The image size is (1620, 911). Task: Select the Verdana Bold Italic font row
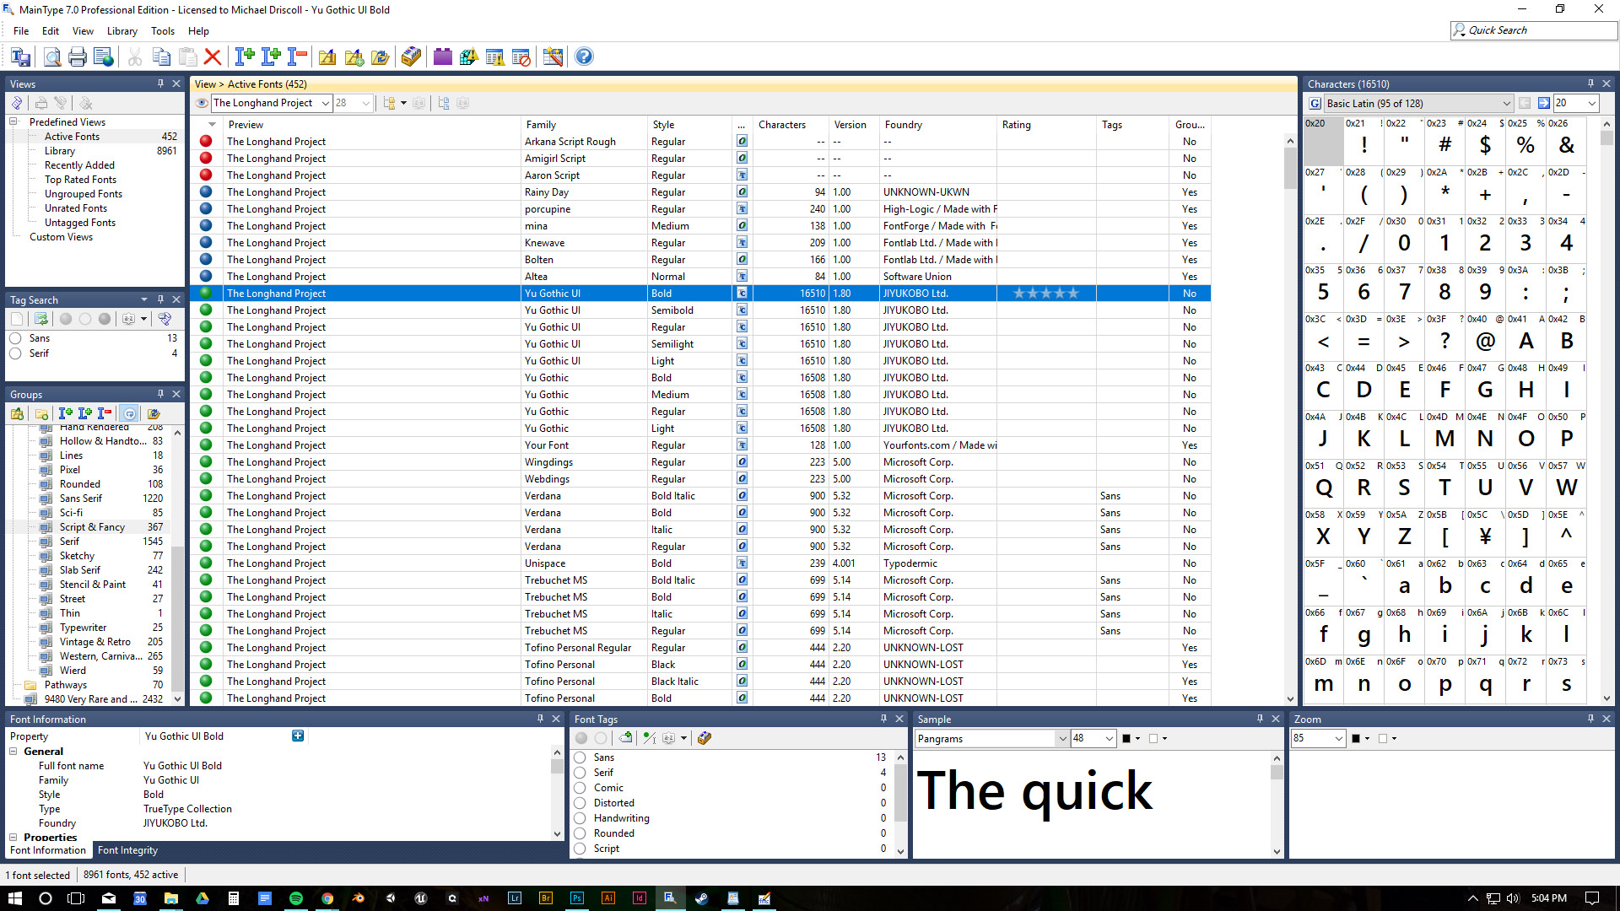pyautogui.click(x=700, y=496)
